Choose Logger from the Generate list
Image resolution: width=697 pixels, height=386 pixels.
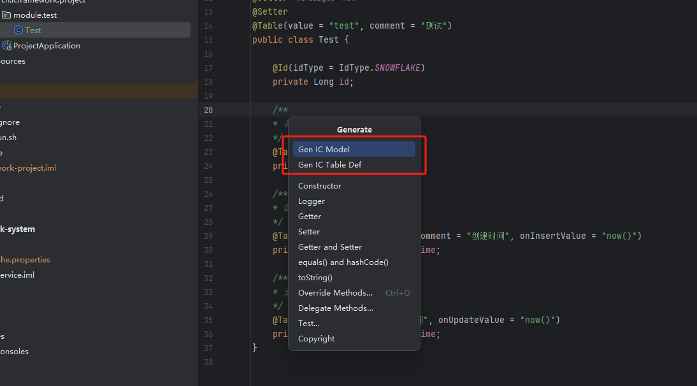tap(311, 201)
